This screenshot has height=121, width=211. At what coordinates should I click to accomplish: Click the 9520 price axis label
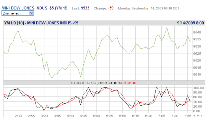coord(197,60)
